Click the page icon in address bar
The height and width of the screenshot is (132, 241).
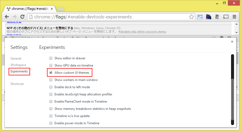click(31, 17)
